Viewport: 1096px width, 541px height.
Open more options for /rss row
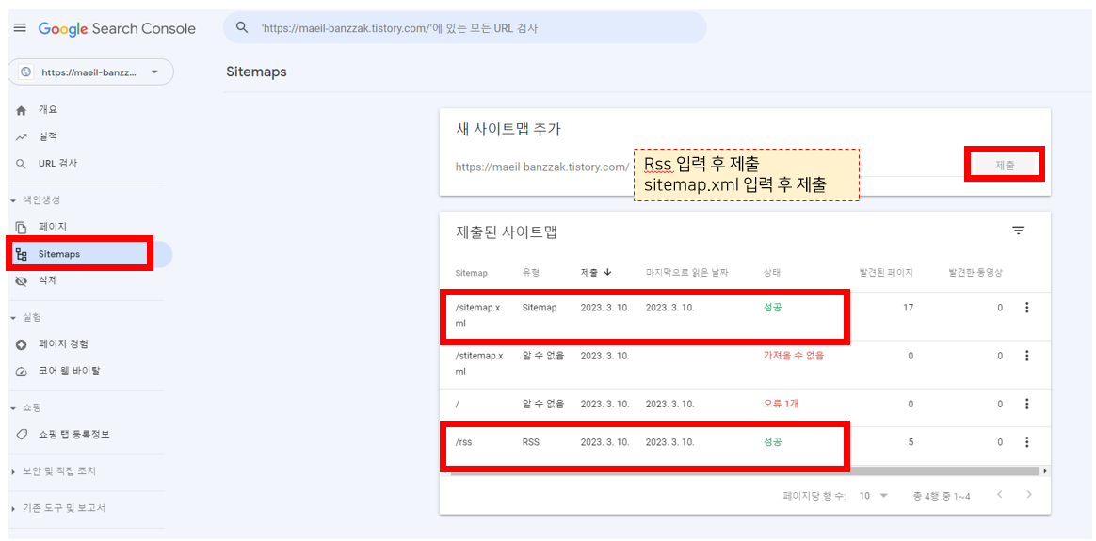pos(1027,442)
